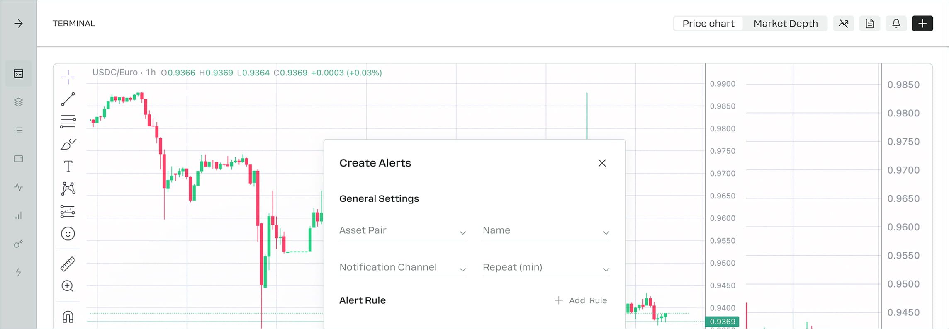The height and width of the screenshot is (329, 949).
Task: Activate the zoom in tool
Action: (68, 286)
